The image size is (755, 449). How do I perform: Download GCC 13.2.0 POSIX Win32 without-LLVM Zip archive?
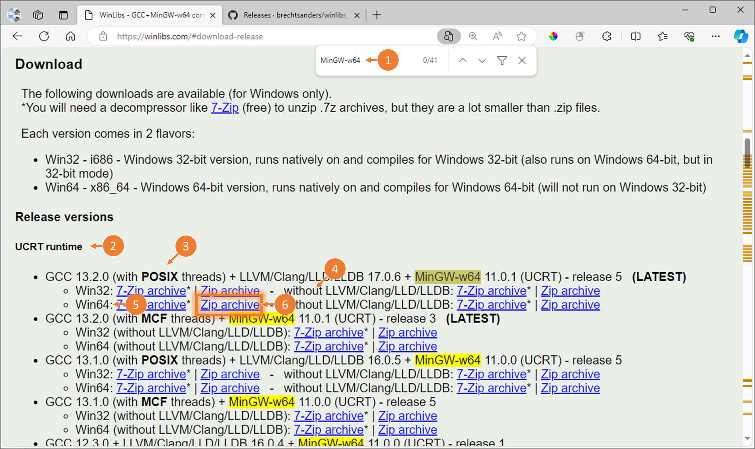pyautogui.click(x=570, y=291)
